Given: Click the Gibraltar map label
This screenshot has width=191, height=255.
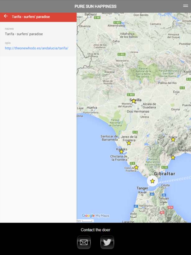Looking at the screenshot, I should coord(165,174).
